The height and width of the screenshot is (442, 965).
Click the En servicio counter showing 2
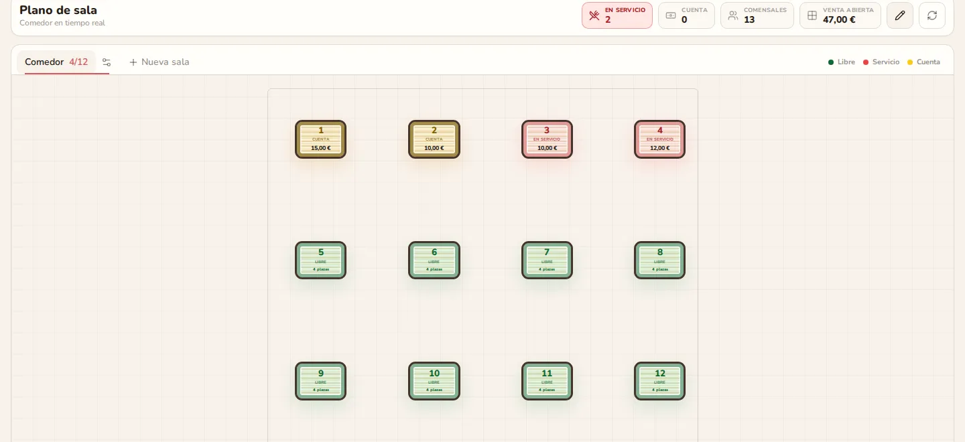tap(617, 15)
